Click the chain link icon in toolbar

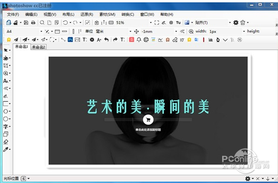[175, 40]
